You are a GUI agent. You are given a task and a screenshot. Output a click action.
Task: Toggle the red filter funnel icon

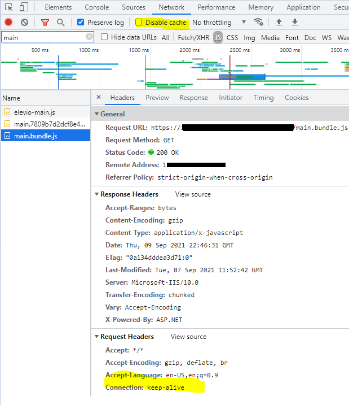(45, 23)
